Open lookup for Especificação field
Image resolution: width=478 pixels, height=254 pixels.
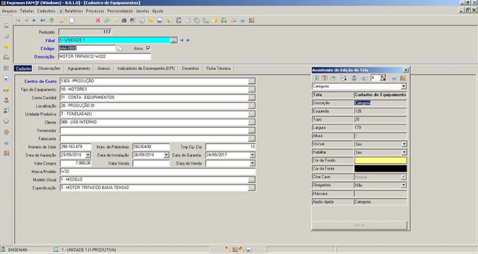(x=251, y=188)
